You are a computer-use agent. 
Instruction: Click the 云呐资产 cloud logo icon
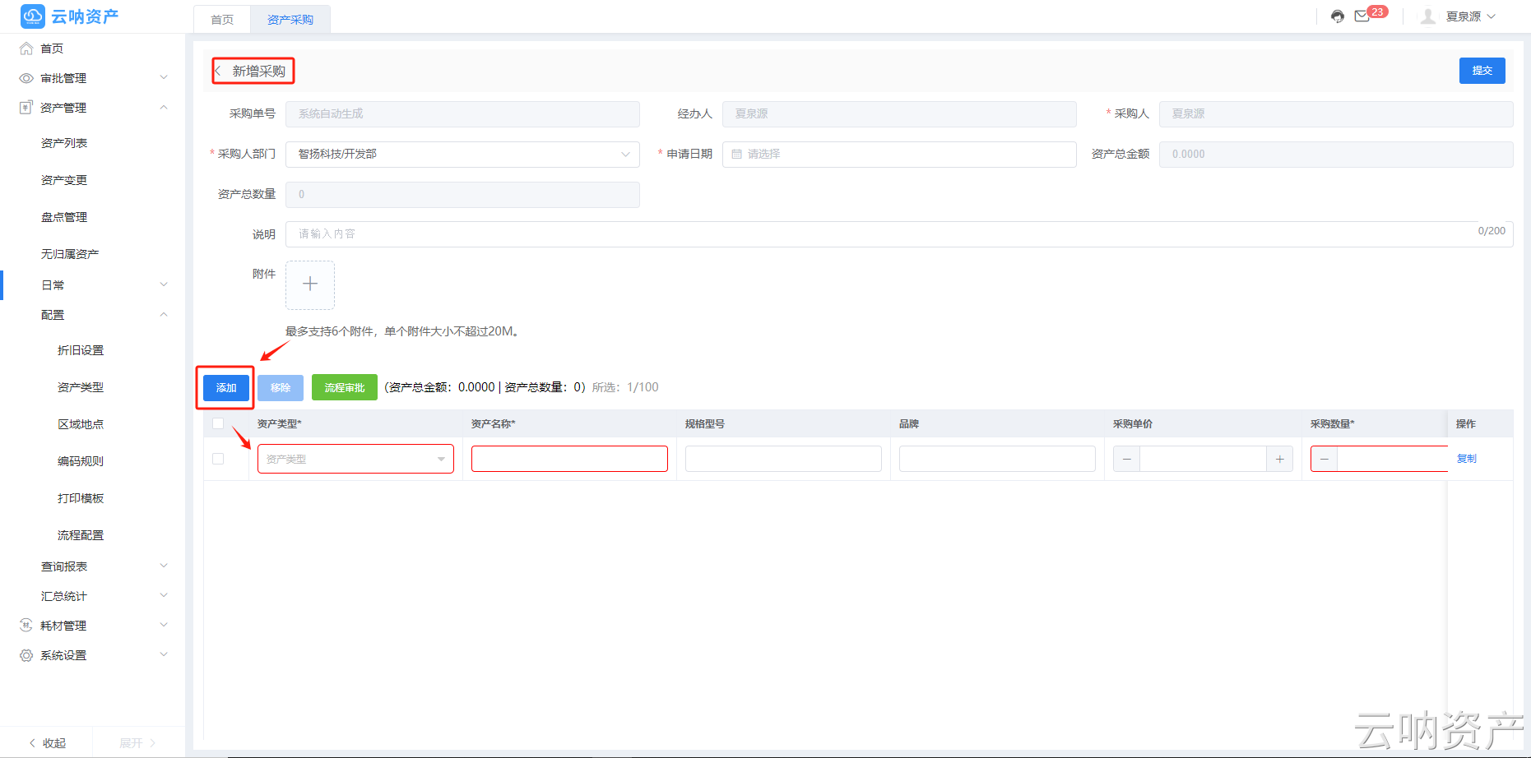pos(33,16)
